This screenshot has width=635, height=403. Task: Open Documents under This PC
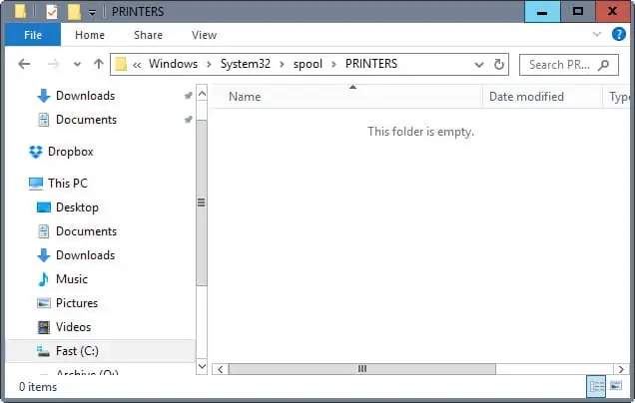[x=86, y=231]
